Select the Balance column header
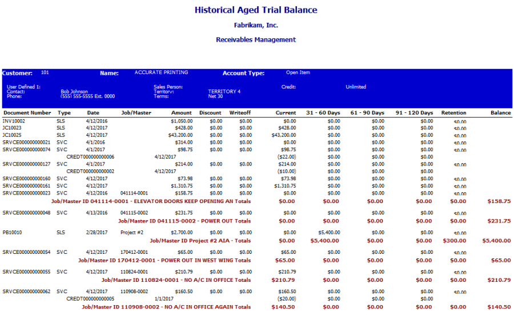514x316 pixels. (500, 113)
